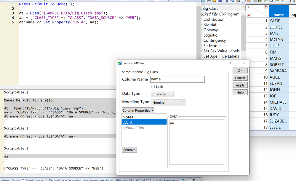Close the name - JMP Pro dialog

(244, 63)
